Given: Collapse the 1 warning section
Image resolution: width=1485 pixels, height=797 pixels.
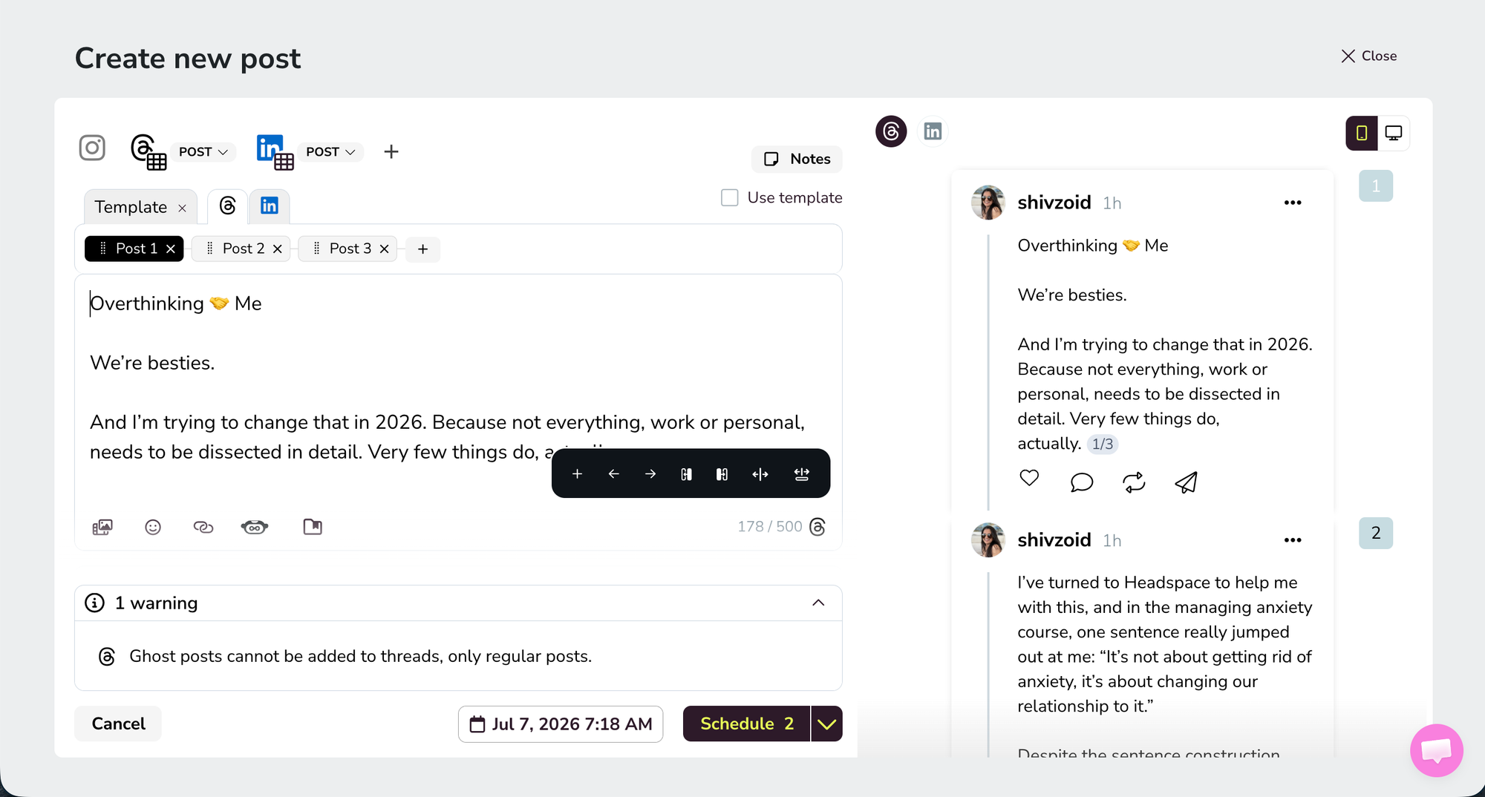Looking at the screenshot, I should click(x=818, y=603).
